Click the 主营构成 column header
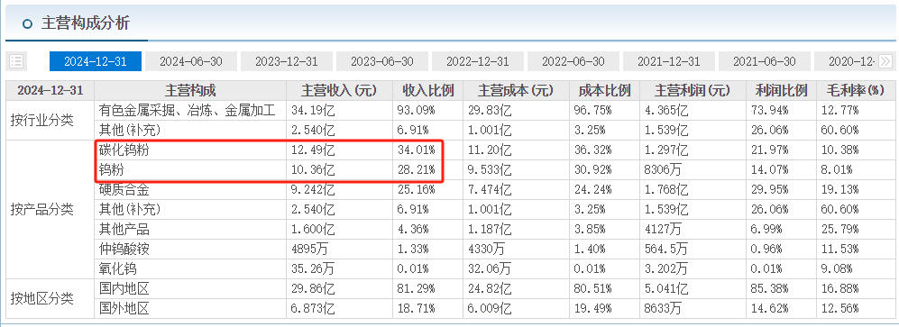 click(x=190, y=90)
